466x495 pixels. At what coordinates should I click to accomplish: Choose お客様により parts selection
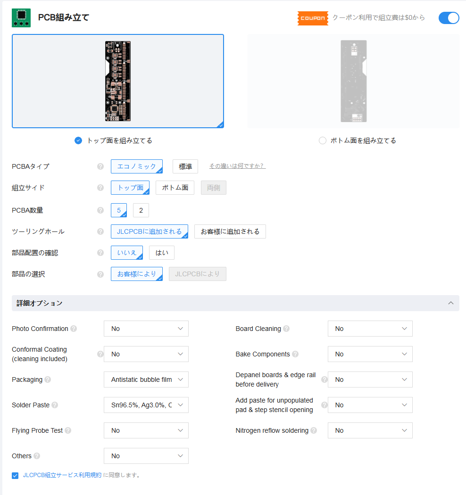tap(137, 274)
